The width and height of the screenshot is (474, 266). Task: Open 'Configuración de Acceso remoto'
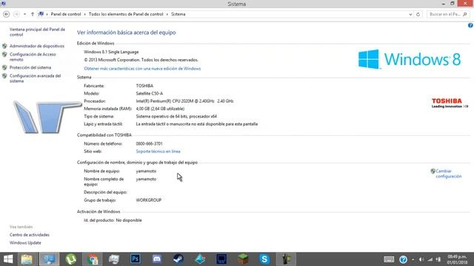[x=33, y=57]
